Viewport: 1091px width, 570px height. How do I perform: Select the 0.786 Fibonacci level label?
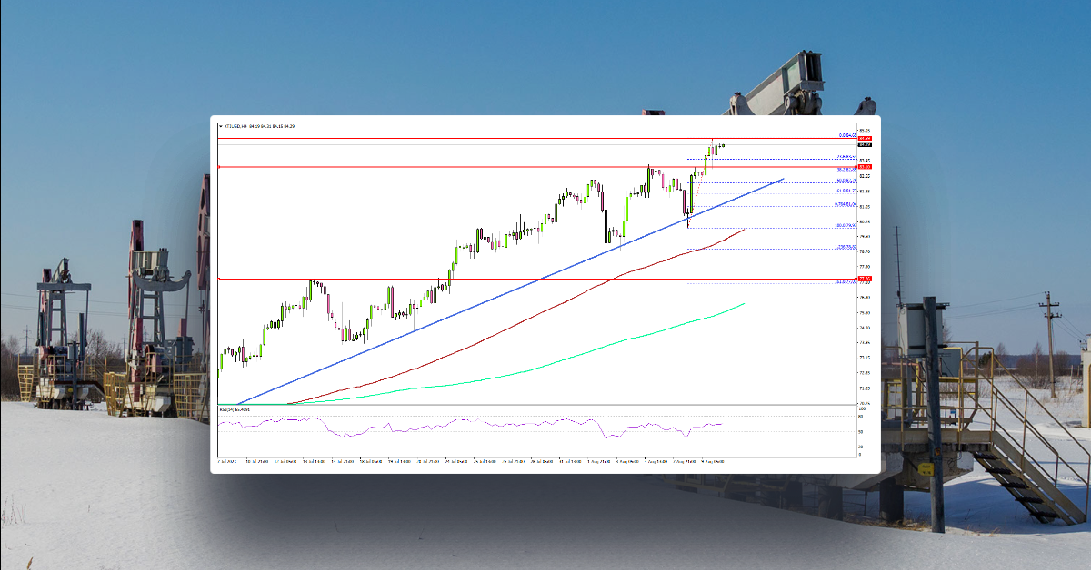[844, 204]
